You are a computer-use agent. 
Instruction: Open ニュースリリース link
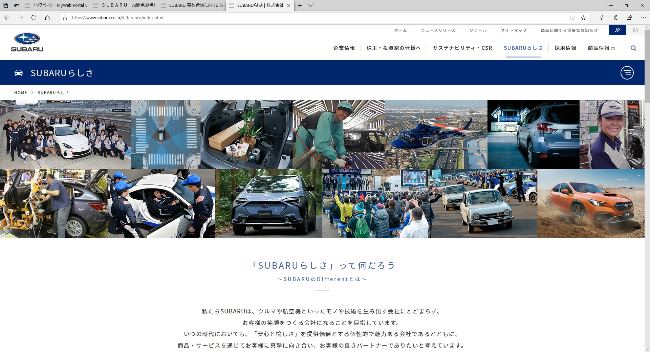coord(438,30)
